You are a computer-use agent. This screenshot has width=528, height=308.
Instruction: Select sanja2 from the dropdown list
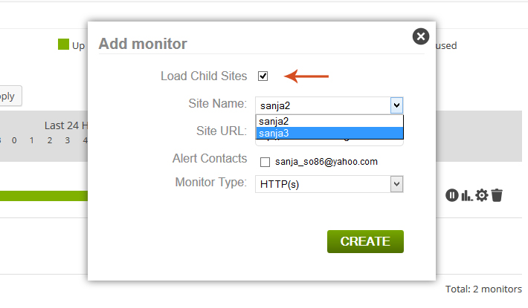329,121
